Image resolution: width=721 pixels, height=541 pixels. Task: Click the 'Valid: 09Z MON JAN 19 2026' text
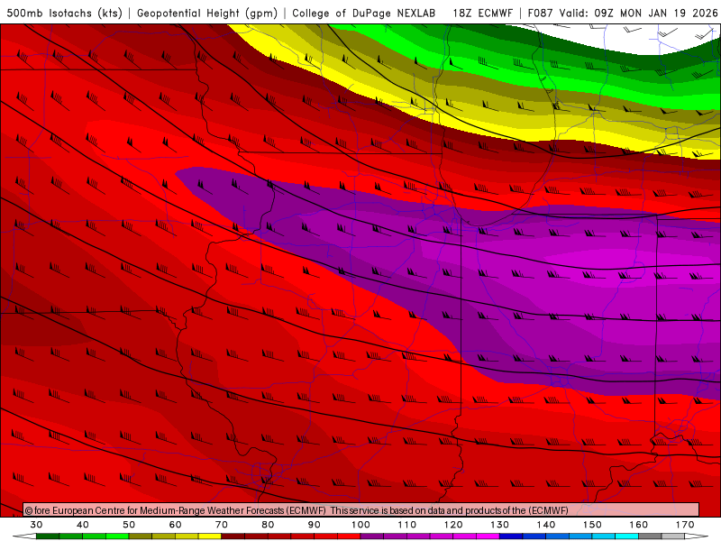tap(639, 14)
